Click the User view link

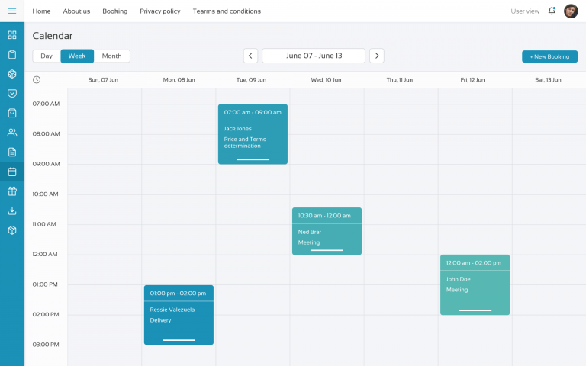pos(525,11)
